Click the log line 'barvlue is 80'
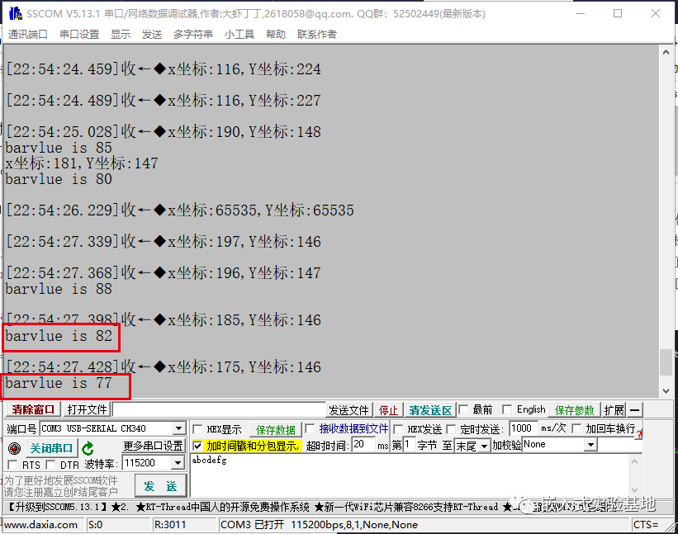678x534 pixels. 59,179
